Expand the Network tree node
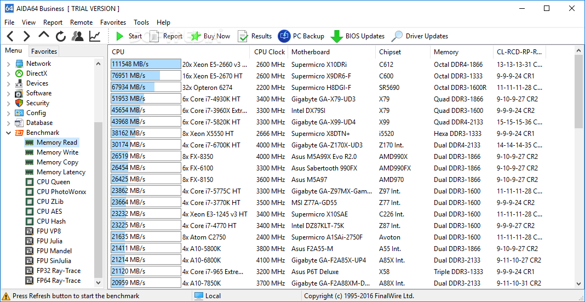This screenshot has height=302, width=585. 9,64
